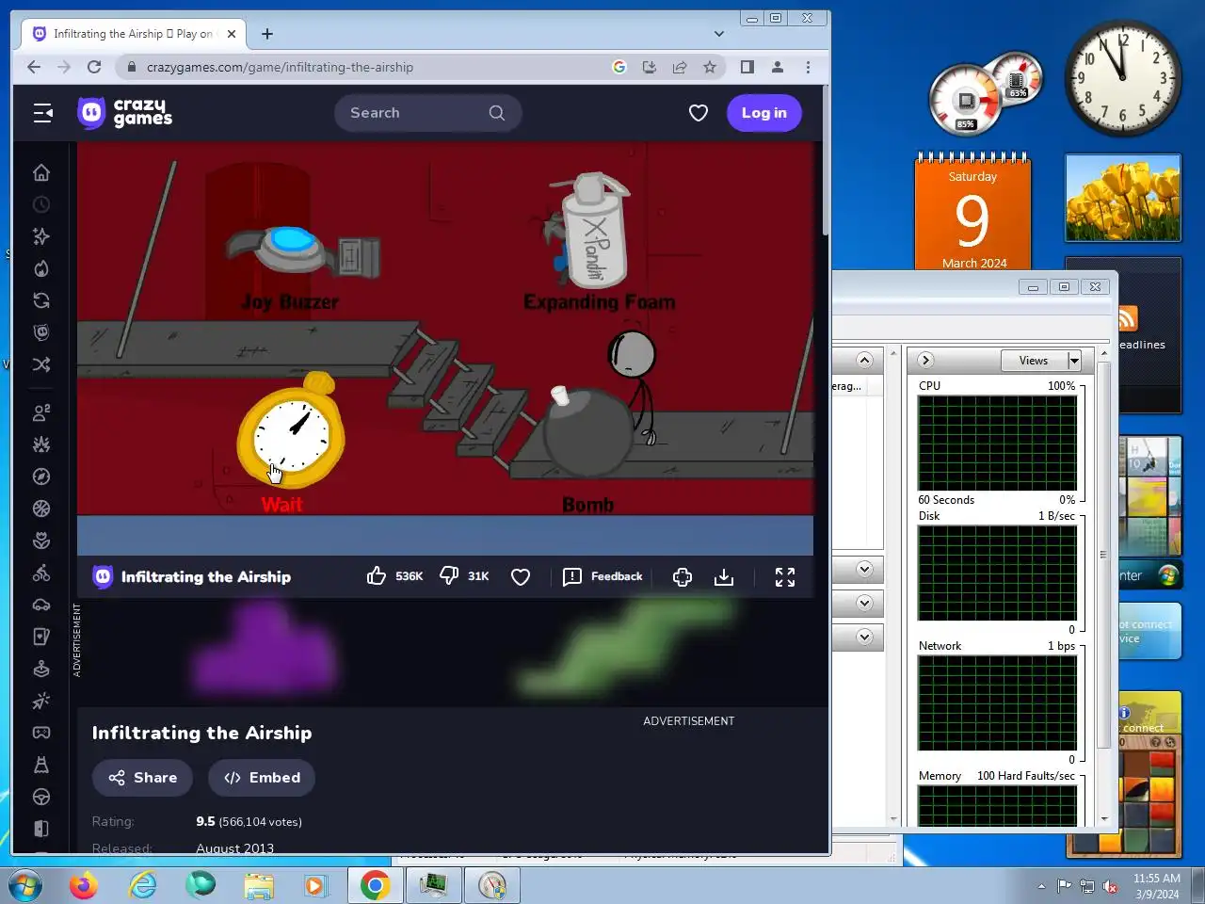
Task: Open the Chrome profile icon
Action: point(778,67)
